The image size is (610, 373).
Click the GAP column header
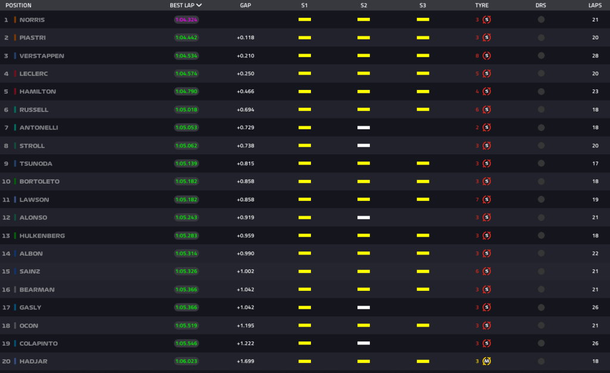coord(245,5)
